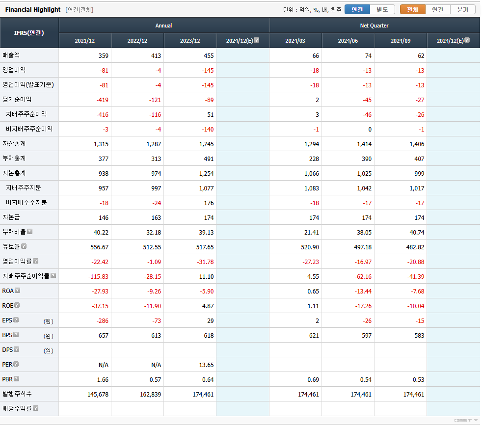Click 2024/09 유보율 value 482.82
This screenshot has width=482, height=426.
[x=415, y=247]
